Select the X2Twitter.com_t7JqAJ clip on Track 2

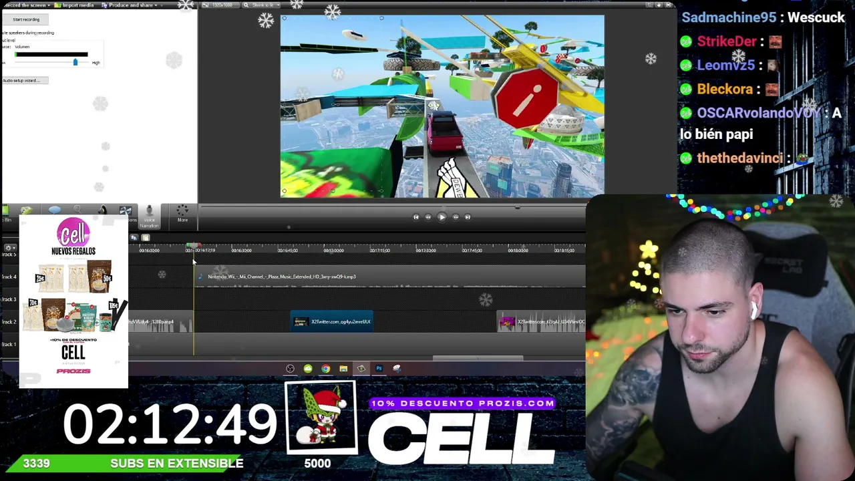[x=542, y=322]
